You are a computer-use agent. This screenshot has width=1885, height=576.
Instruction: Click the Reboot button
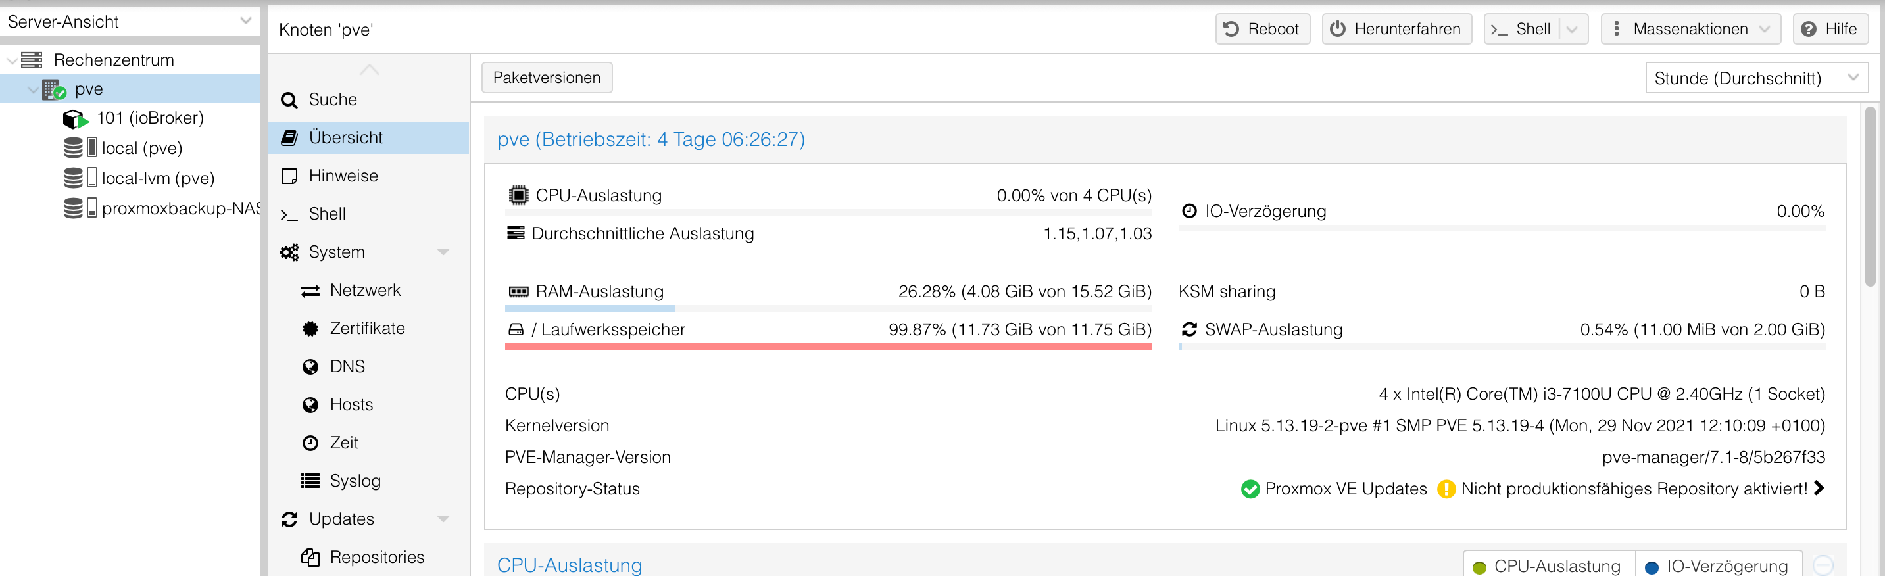pyautogui.click(x=1262, y=30)
